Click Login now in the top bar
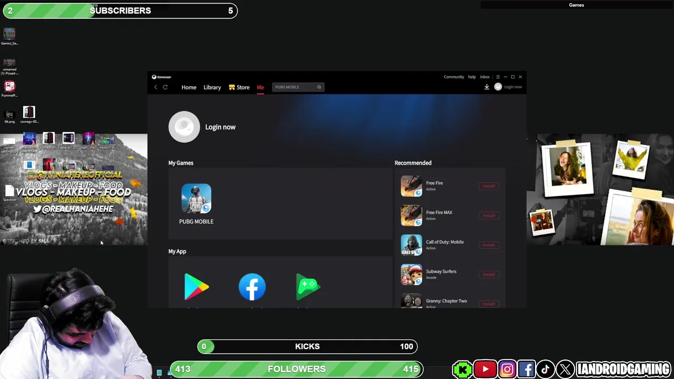Viewport: 674px width, 379px height. [x=513, y=87]
